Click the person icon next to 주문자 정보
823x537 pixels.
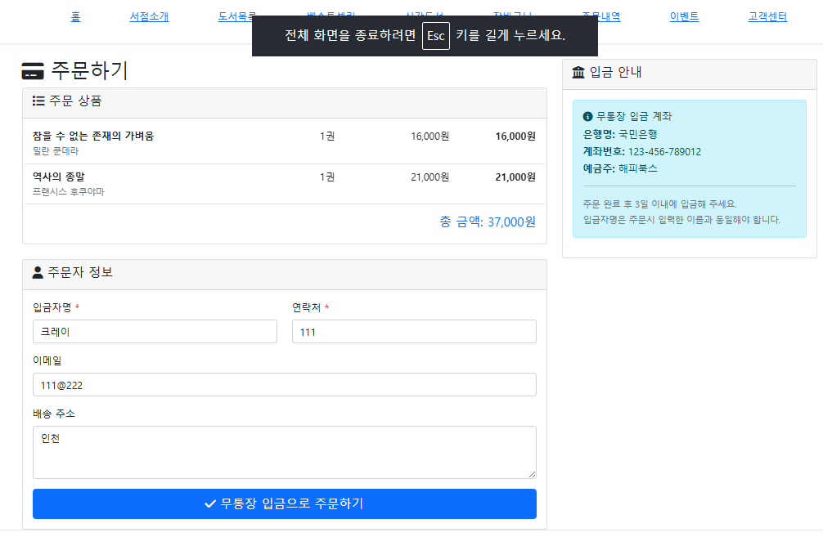pyautogui.click(x=38, y=272)
